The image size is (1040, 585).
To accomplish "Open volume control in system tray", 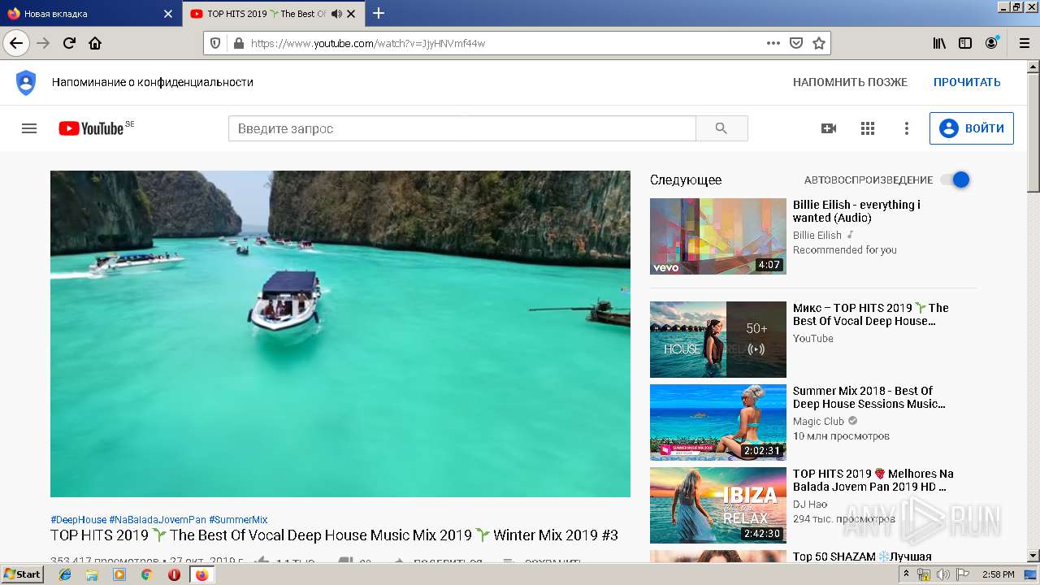I will click(x=942, y=574).
